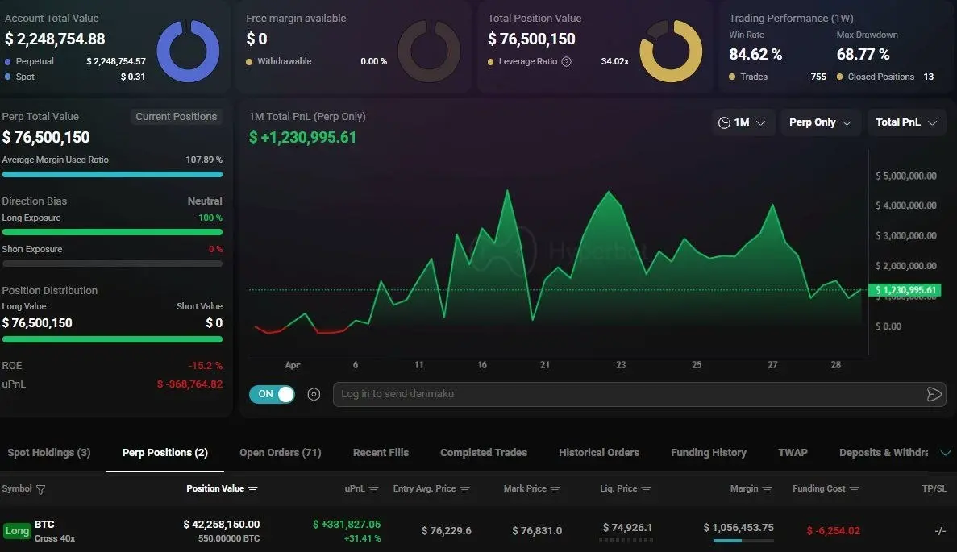957x552 pixels.
Task: Click the Position Distribution green bar
Action: 112,339
